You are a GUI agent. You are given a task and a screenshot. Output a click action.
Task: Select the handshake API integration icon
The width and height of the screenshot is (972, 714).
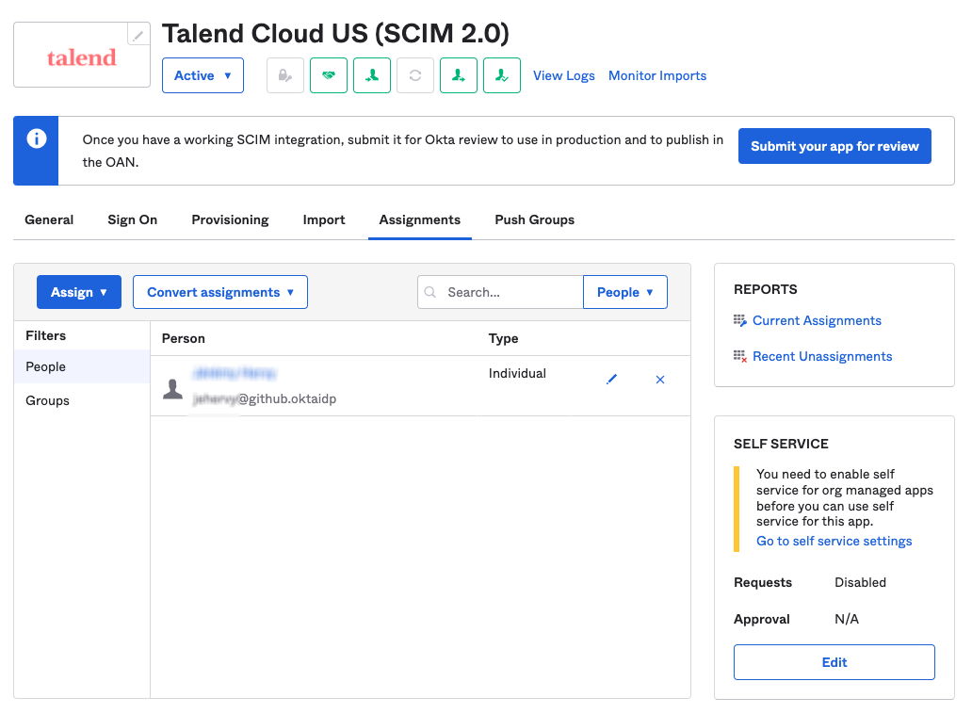click(x=328, y=75)
